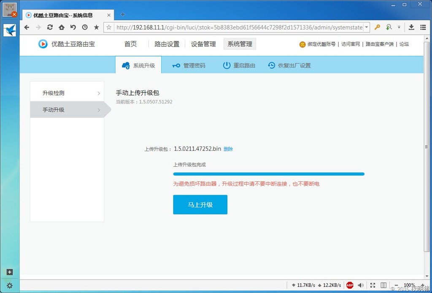Open browser history clock icon
Viewport: 432px width, 293px height.
pyautogui.click(x=85, y=27)
